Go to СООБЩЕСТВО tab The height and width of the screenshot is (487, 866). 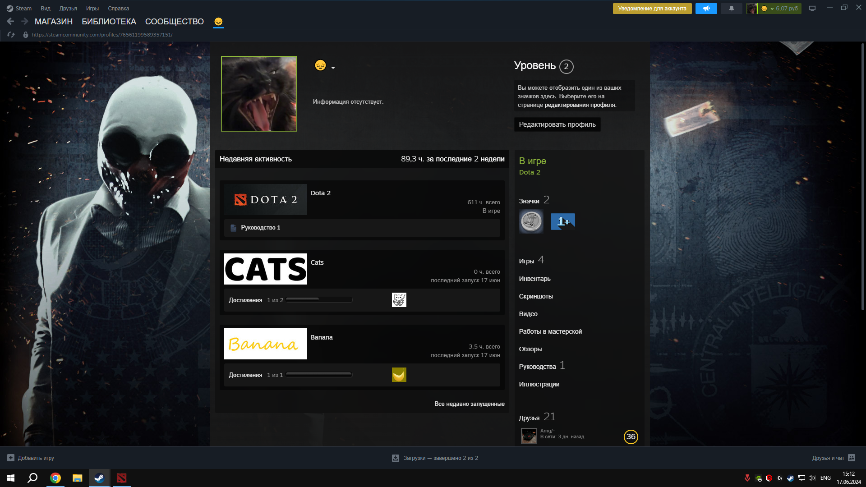click(x=175, y=22)
